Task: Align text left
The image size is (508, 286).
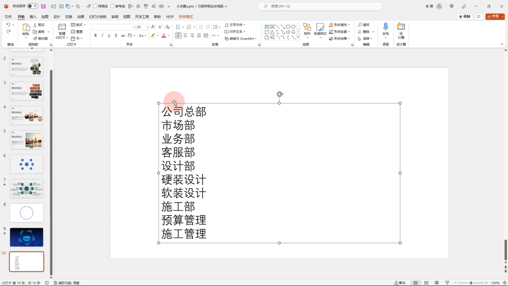Action: (x=178, y=35)
